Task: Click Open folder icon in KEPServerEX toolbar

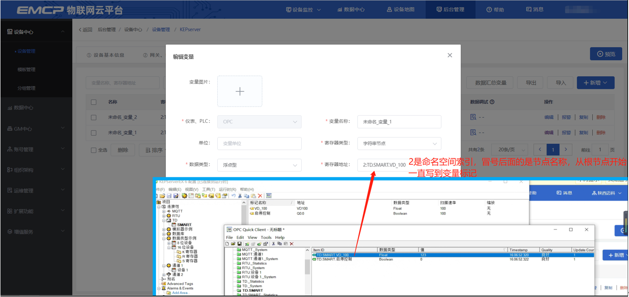Action: pos(162,195)
